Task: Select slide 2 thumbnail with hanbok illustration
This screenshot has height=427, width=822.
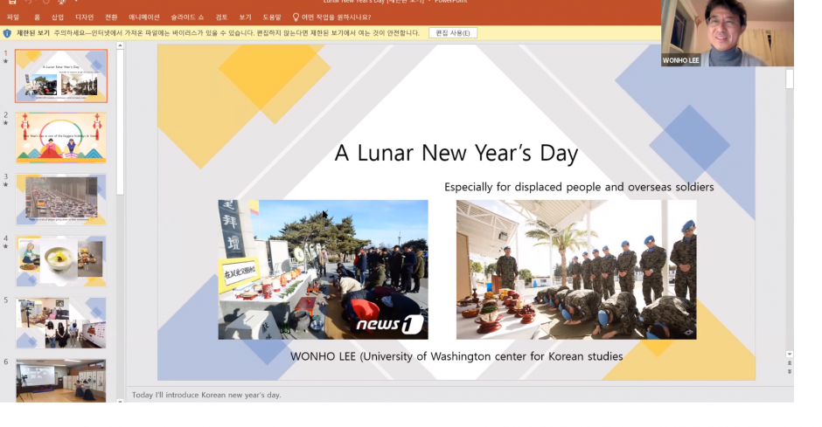Action: pyautogui.click(x=61, y=138)
